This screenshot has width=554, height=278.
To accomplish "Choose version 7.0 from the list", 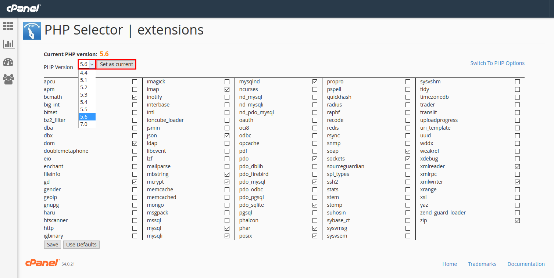I will pyautogui.click(x=84, y=124).
